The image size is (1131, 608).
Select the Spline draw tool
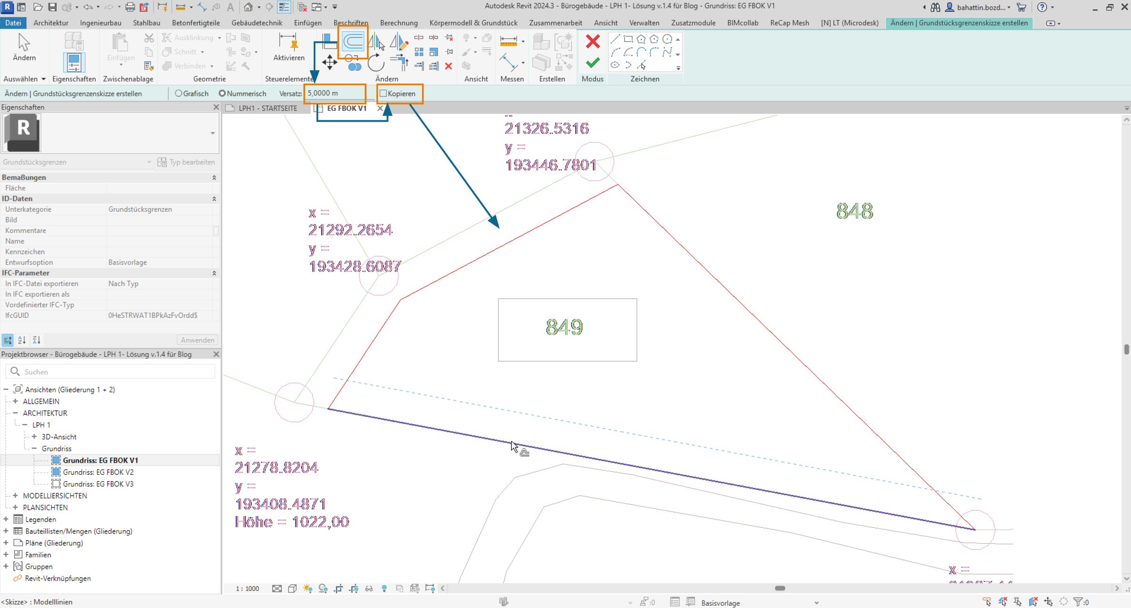(667, 52)
